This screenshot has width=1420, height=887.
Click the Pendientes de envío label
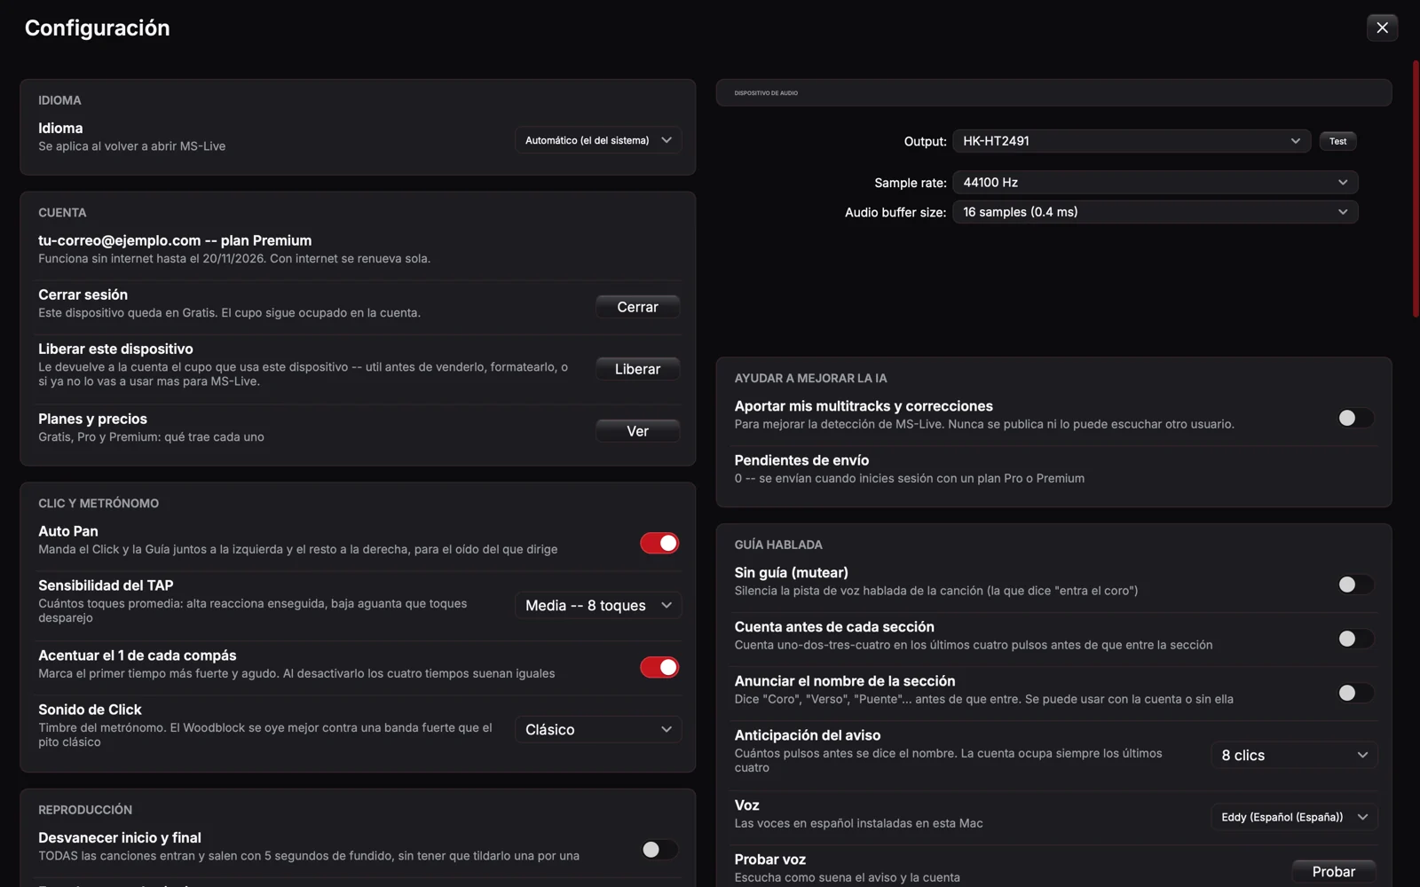(801, 460)
